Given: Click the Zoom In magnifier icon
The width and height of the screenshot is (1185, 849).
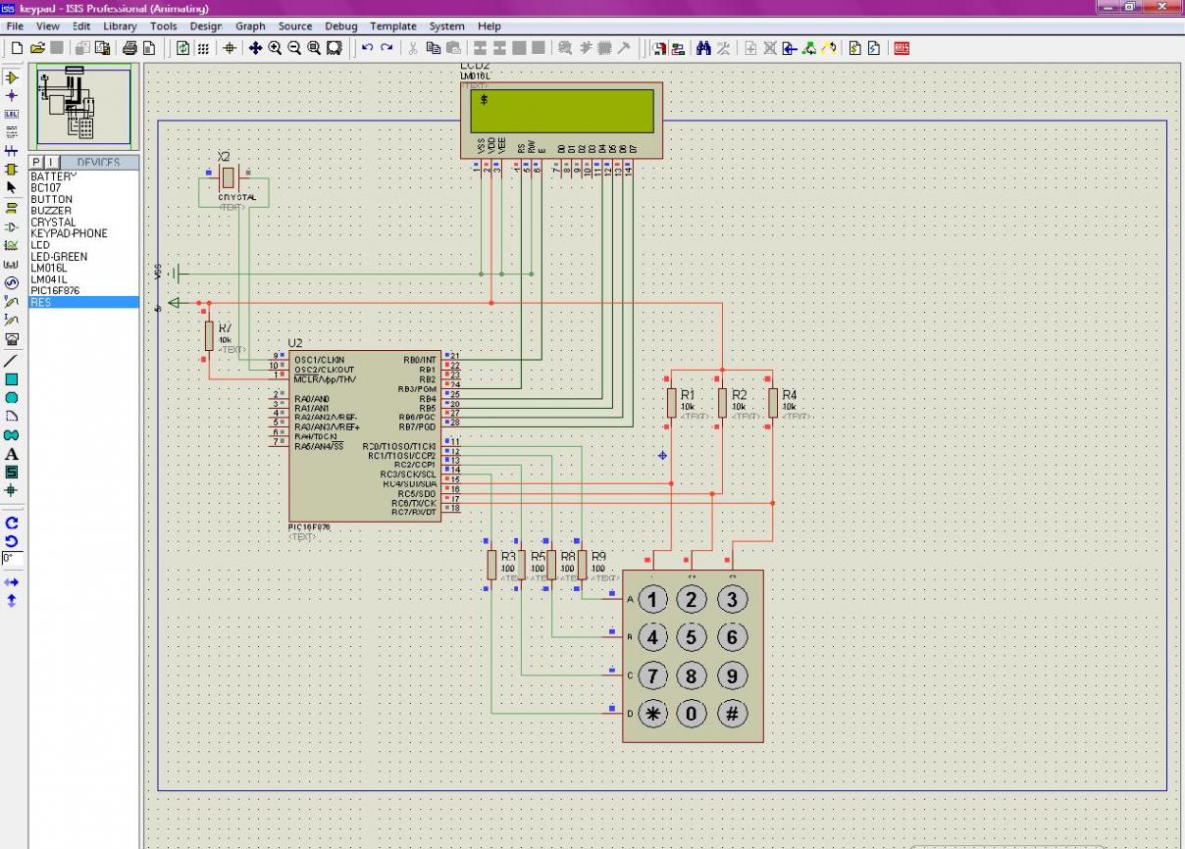Looking at the screenshot, I should tap(275, 48).
